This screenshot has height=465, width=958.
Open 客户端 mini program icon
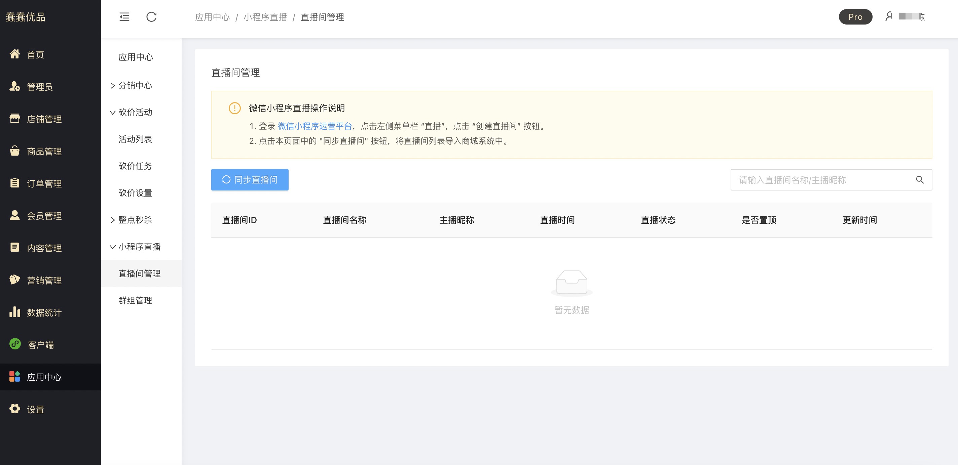[15, 344]
